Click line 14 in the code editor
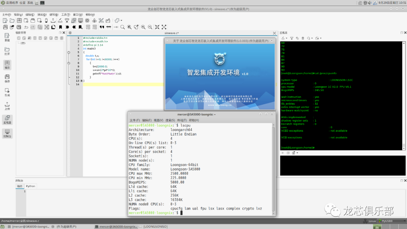407x229 pixels. (x=113, y=84)
